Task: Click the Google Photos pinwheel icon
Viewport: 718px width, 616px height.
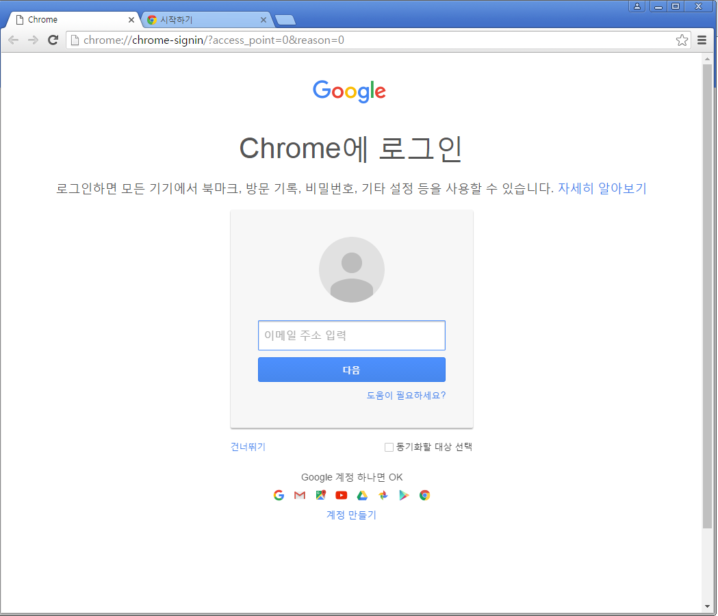Action: tap(383, 495)
